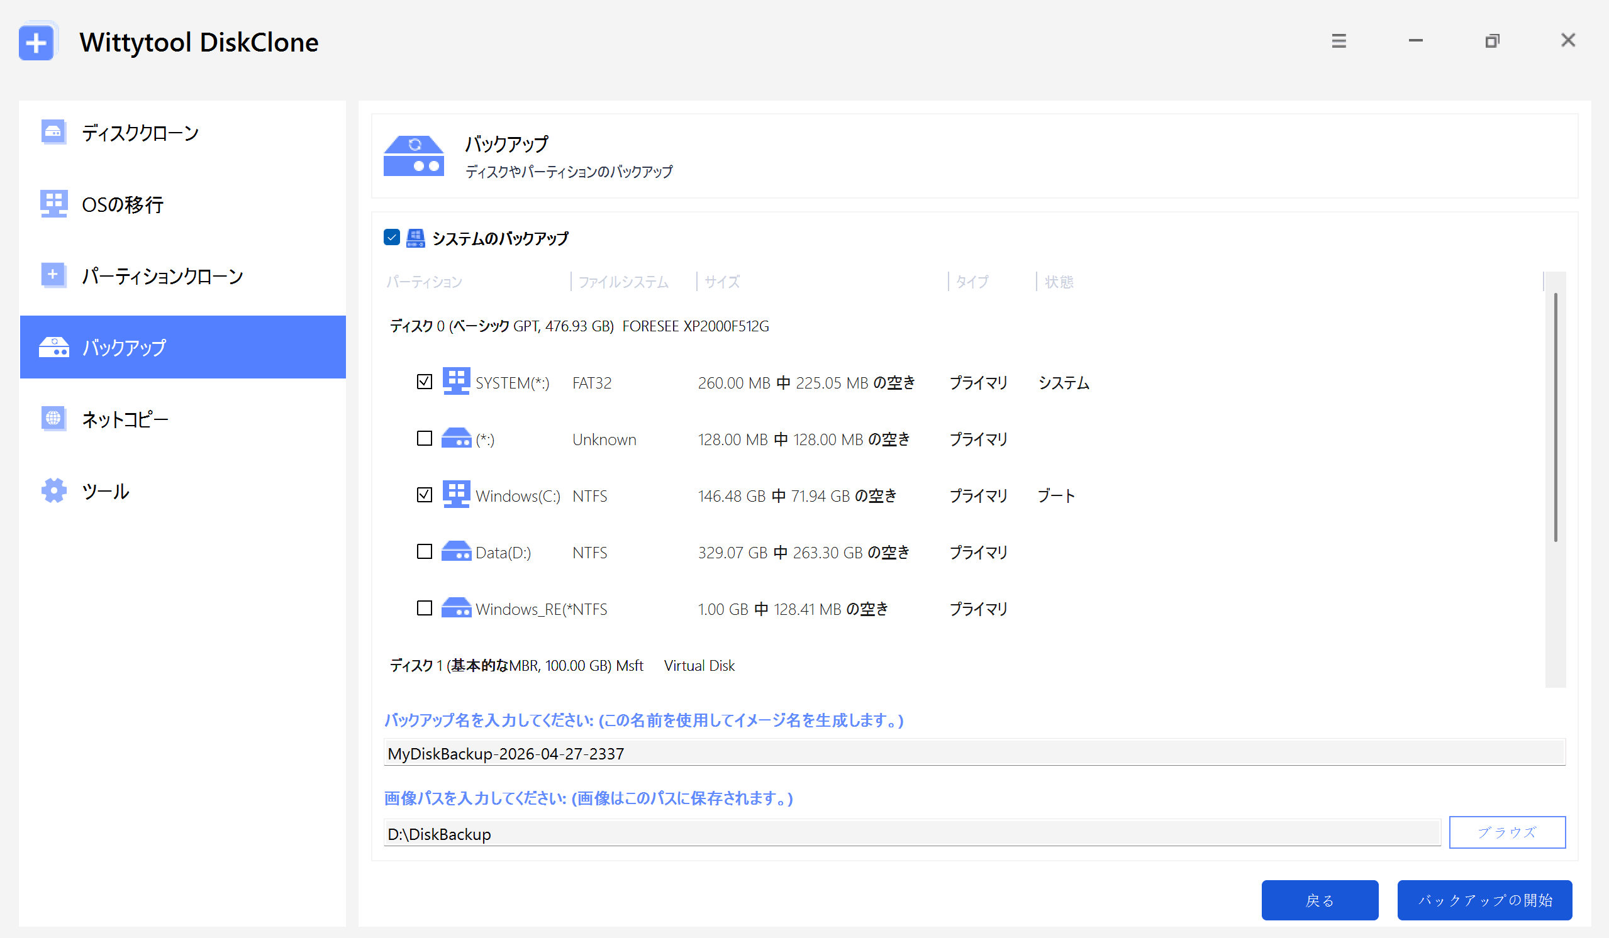
Task: Click the 146.48 GB size value
Action: pyautogui.click(x=797, y=496)
